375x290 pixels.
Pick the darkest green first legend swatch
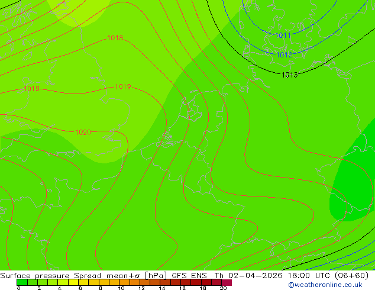(22, 282)
